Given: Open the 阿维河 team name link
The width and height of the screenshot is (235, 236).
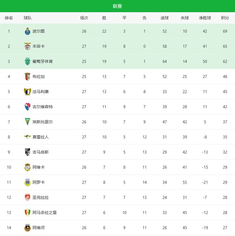Looking at the screenshot, I should click(x=38, y=227).
